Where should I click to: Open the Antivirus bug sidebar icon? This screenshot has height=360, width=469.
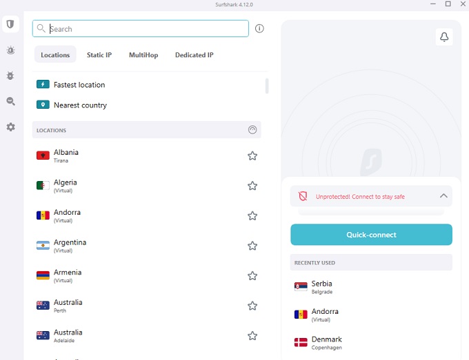pyautogui.click(x=10, y=76)
